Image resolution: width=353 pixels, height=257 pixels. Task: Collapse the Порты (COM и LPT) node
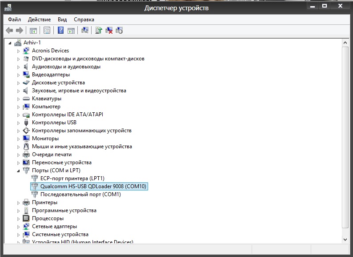tap(19, 171)
